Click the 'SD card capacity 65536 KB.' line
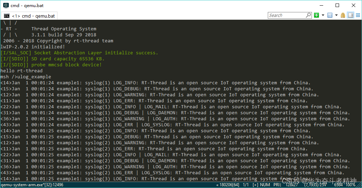The width and height of the screenshot is (362, 188). pyautogui.click(x=53, y=59)
